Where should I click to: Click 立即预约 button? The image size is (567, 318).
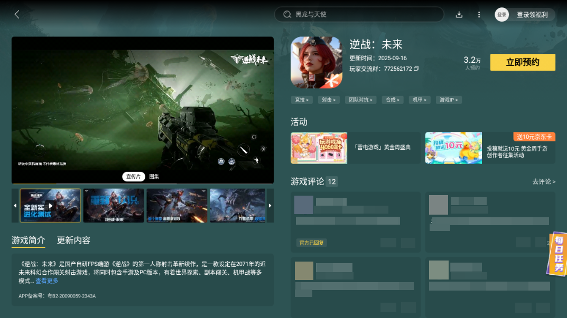click(523, 62)
